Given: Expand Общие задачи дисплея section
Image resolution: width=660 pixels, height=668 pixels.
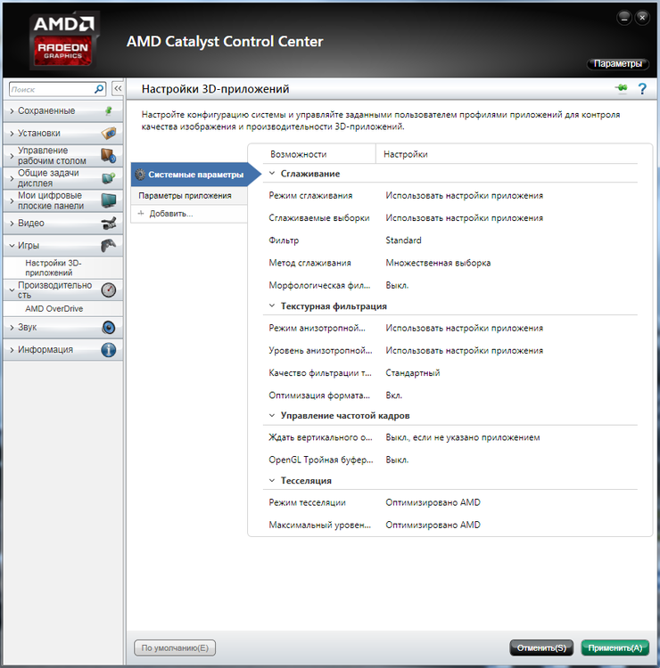Looking at the screenshot, I should [x=12, y=178].
